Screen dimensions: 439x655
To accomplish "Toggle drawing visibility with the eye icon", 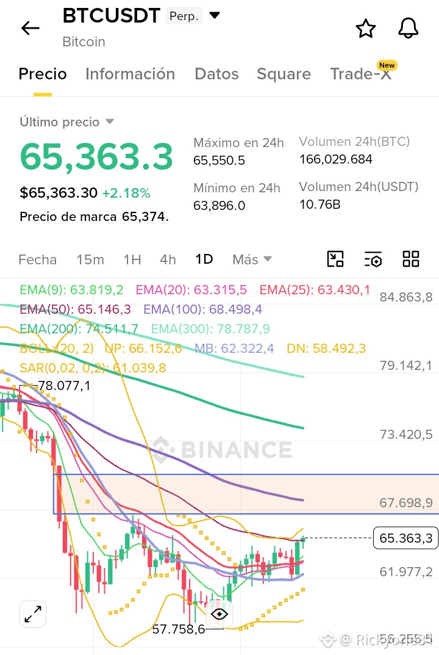I will click(219, 614).
